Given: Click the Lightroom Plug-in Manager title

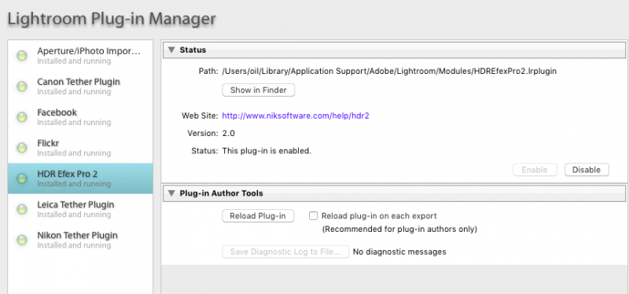Looking at the screenshot, I should 112,19.
